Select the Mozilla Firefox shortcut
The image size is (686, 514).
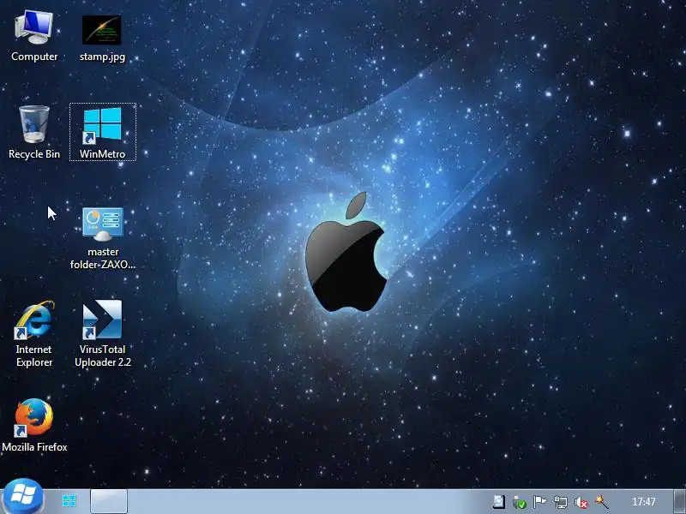[34, 425]
